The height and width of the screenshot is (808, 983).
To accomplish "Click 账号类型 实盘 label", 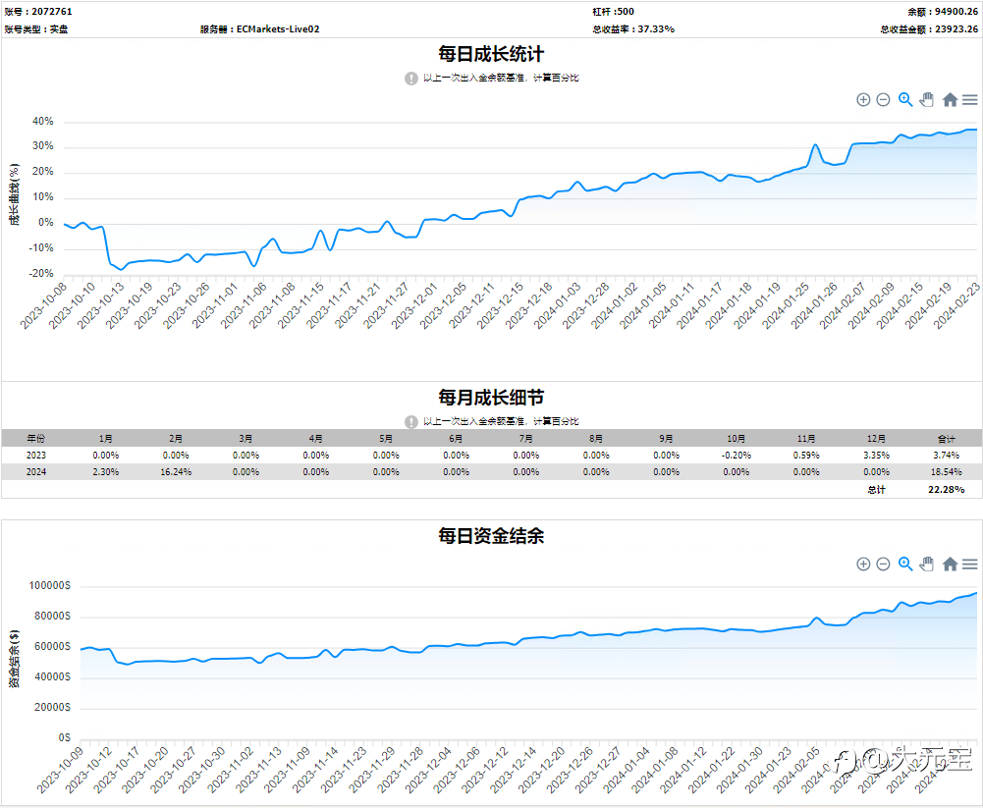I will (35, 28).
